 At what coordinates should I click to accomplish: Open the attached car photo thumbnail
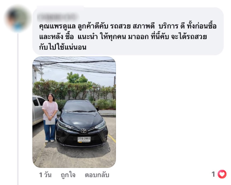(x=74, y=112)
